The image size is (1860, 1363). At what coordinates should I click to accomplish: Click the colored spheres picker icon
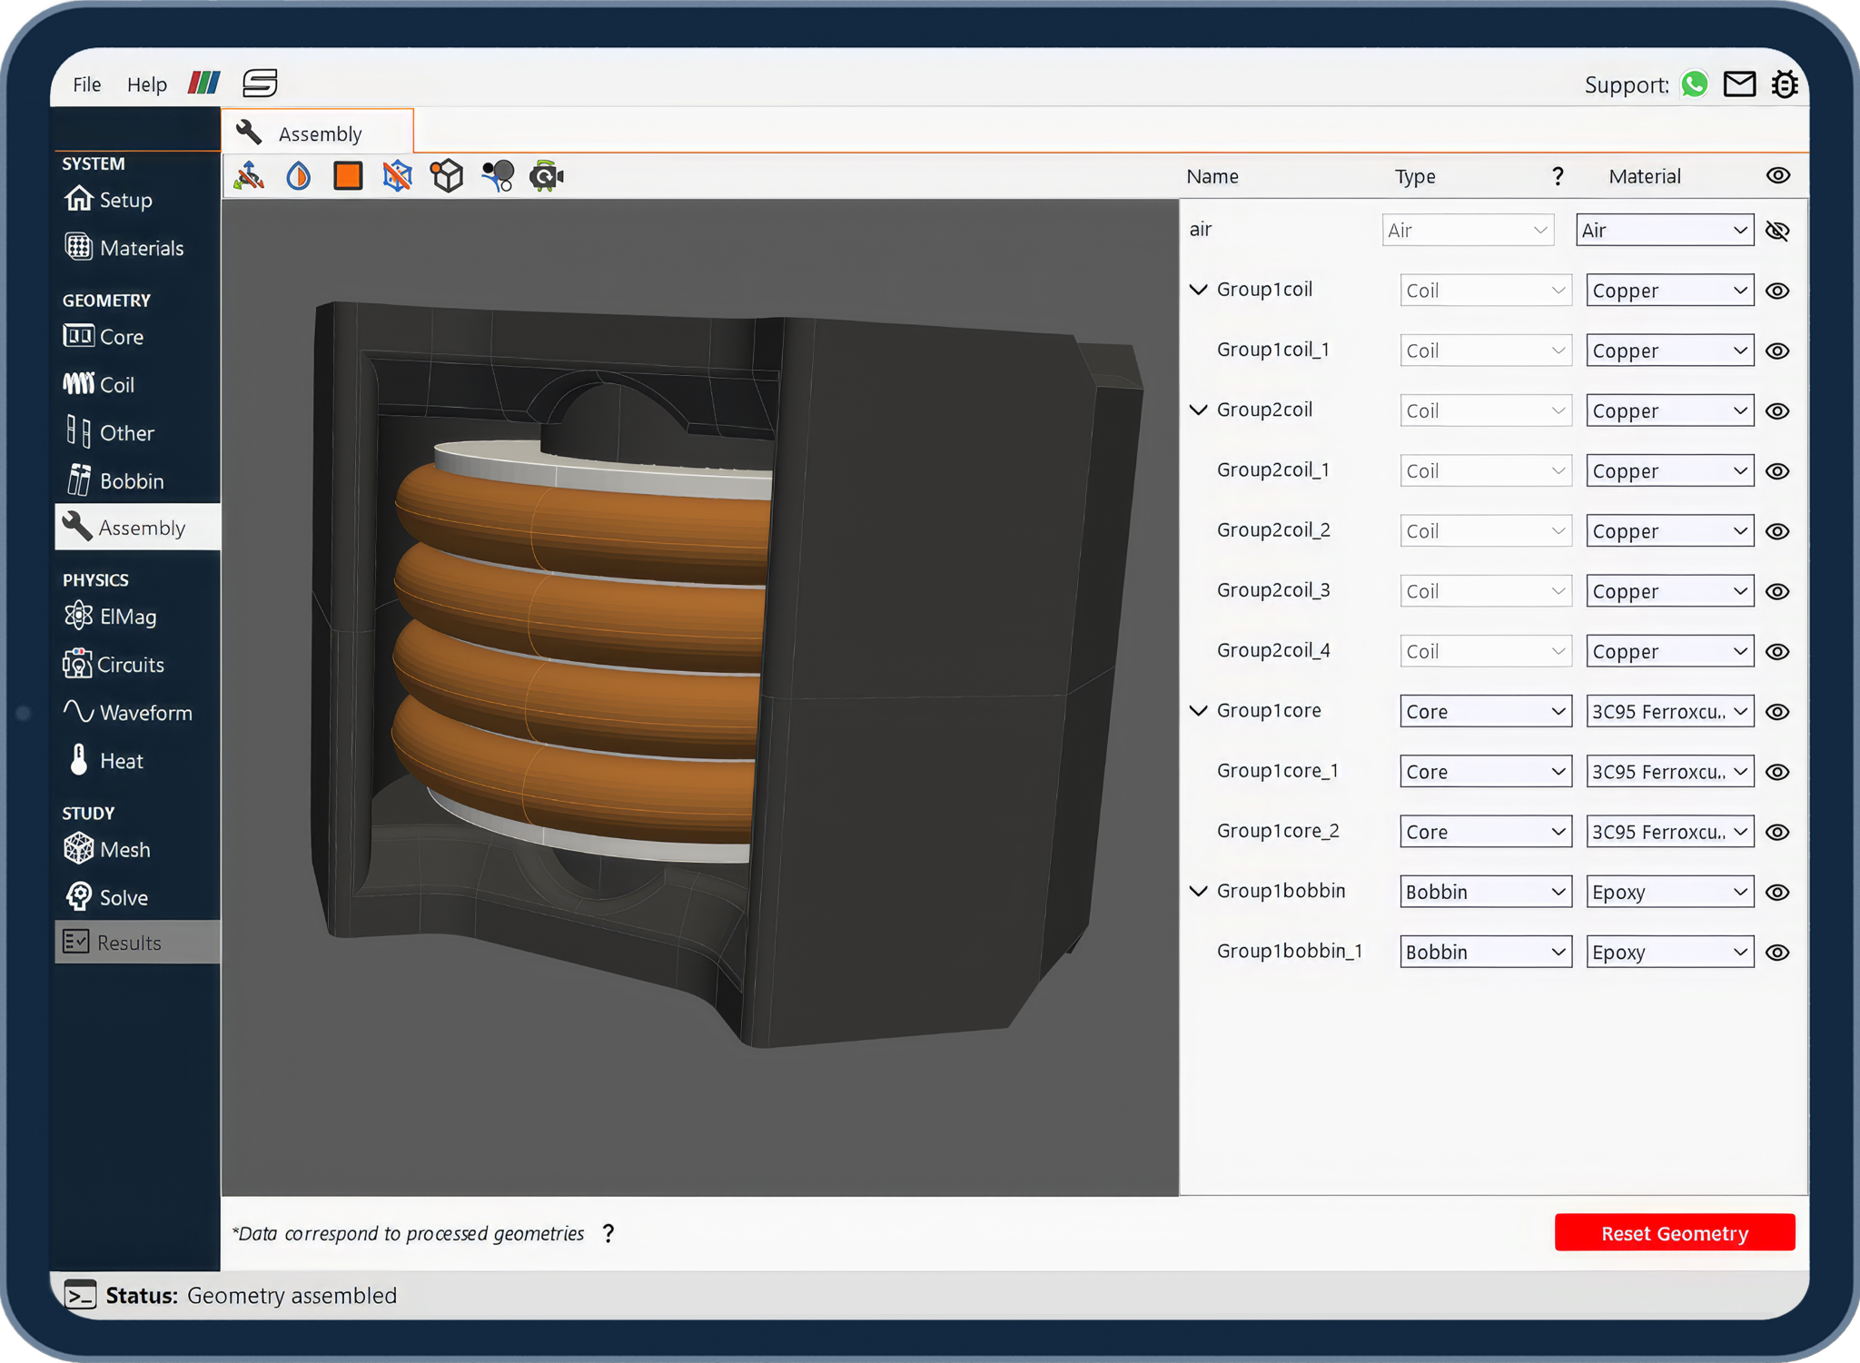pyautogui.click(x=498, y=175)
